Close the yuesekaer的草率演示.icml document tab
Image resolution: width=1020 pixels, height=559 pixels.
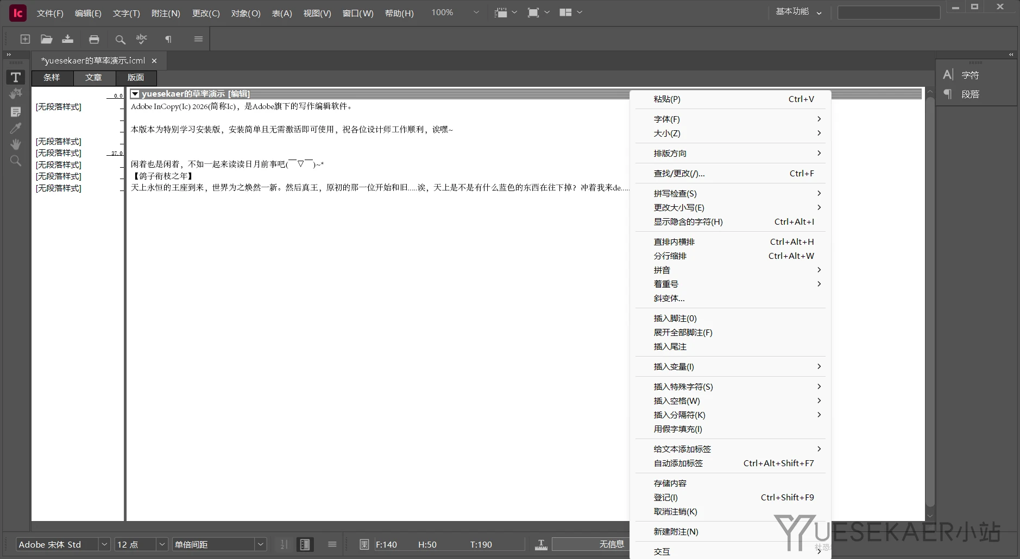point(154,61)
